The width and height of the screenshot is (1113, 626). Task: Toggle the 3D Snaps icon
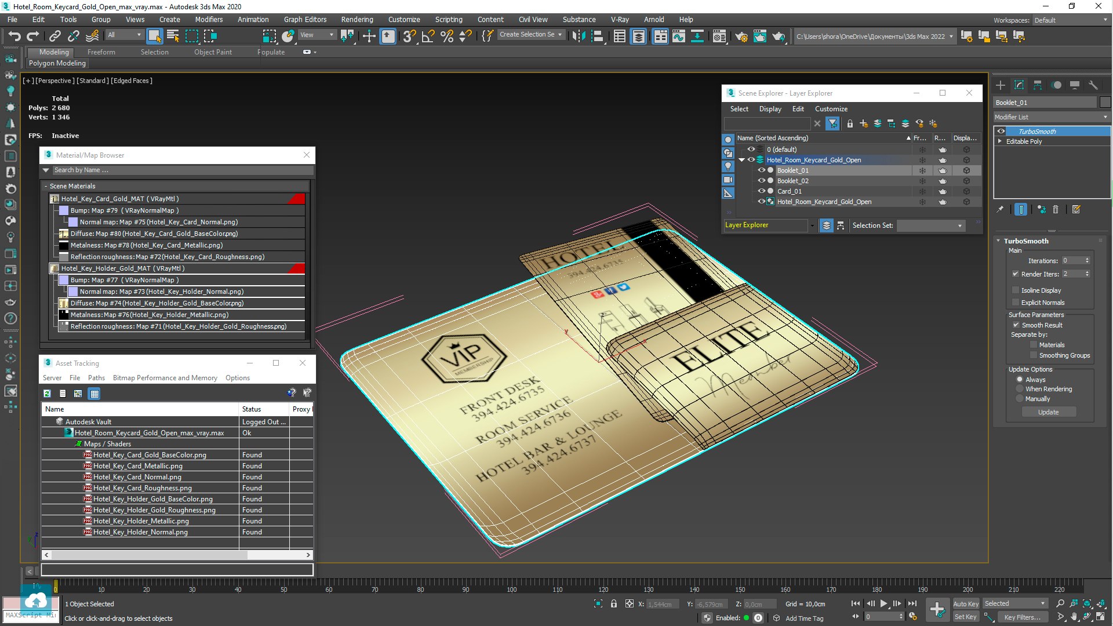click(409, 37)
